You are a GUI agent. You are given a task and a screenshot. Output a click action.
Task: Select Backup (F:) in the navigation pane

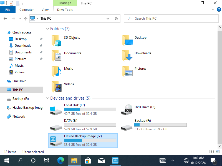point(21,99)
